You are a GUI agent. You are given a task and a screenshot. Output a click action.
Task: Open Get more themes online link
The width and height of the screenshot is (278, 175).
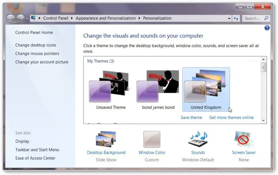(x=231, y=118)
